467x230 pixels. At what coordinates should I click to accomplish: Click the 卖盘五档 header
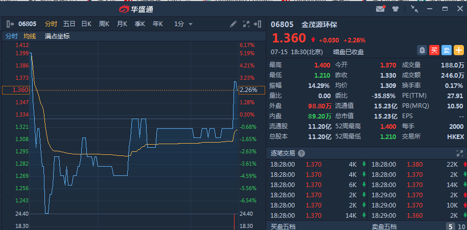coord(384,226)
